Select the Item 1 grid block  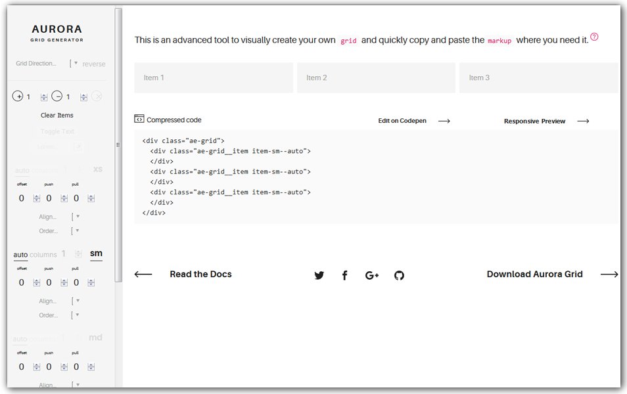(213, 77)
